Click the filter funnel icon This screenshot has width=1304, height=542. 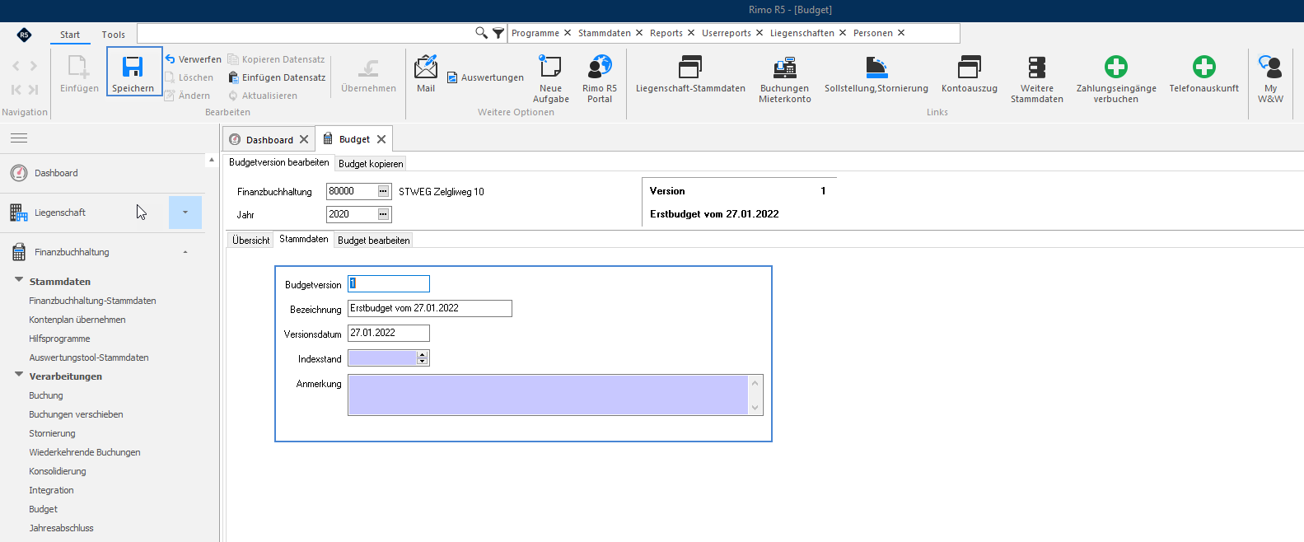tap(498, 33)
